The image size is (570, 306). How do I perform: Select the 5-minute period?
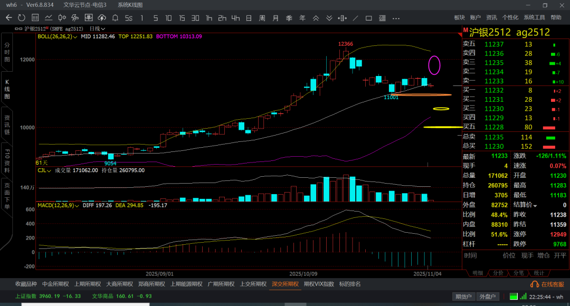tap(156, 18)
